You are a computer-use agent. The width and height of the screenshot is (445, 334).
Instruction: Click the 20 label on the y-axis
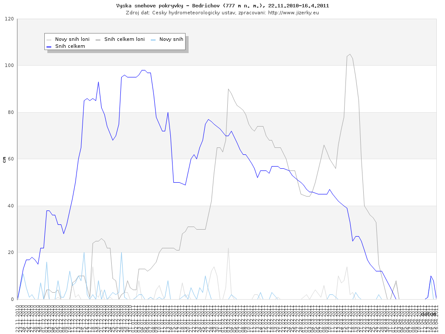10,253
